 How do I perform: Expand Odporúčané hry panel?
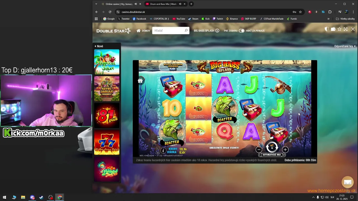click(x=345, y=46)
